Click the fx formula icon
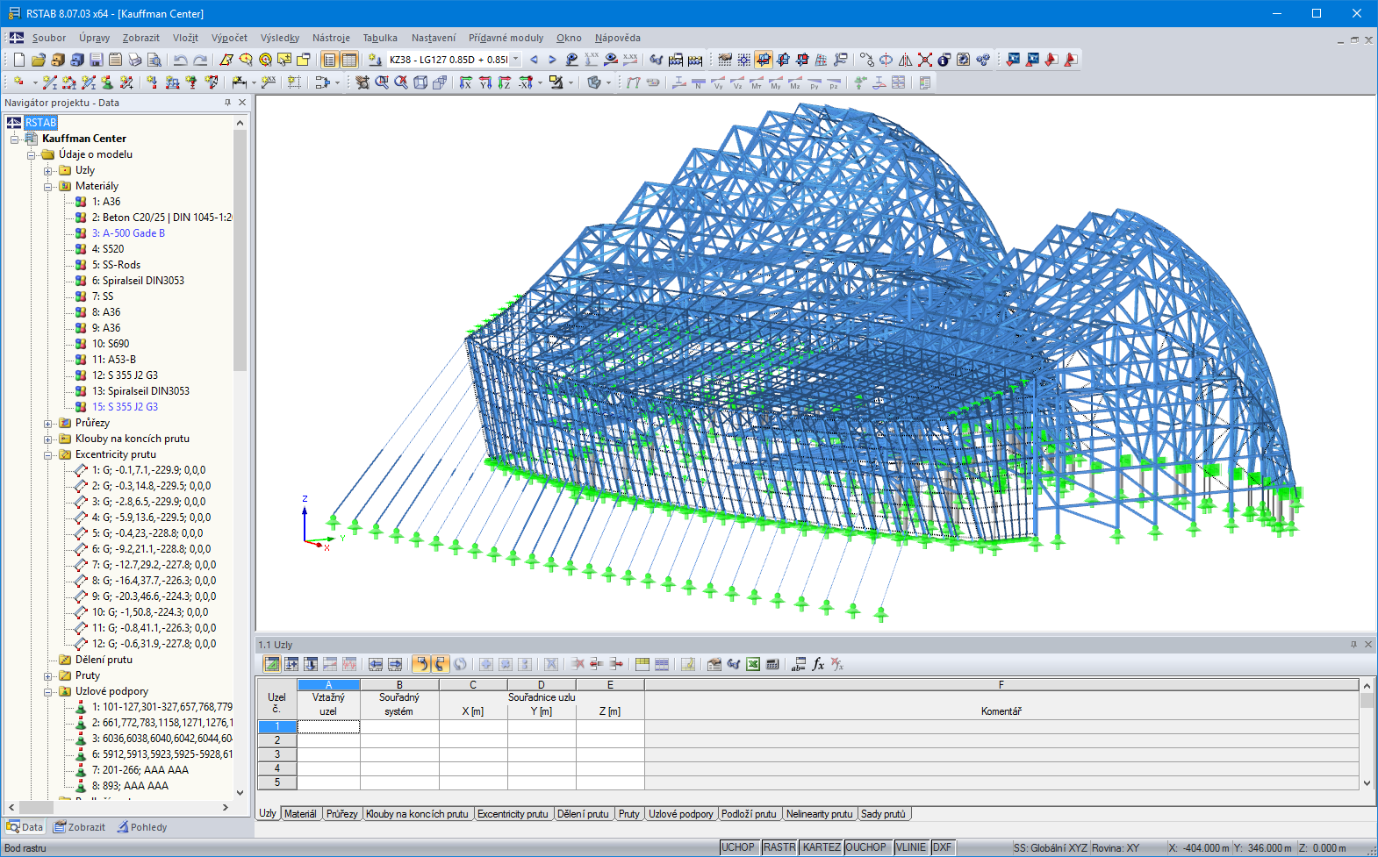The image size is (1378, 857). coord(818,664)
